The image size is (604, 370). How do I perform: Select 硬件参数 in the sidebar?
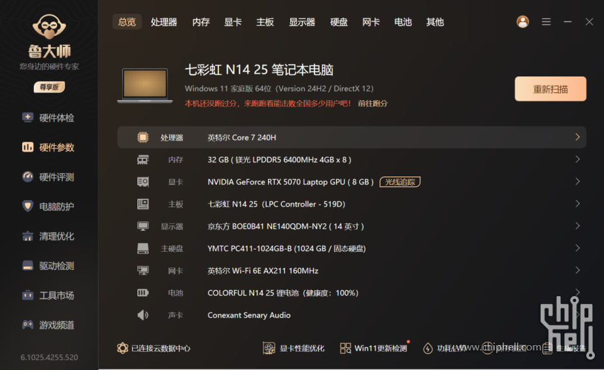[48, 147]
